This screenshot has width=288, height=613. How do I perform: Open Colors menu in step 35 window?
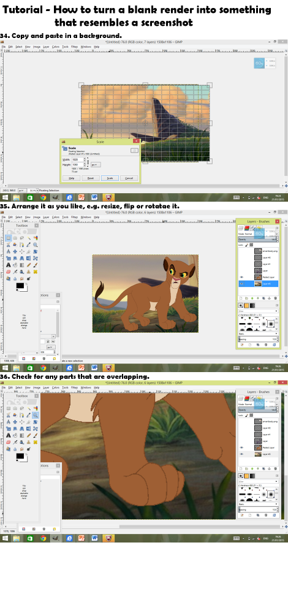(56, 217)
